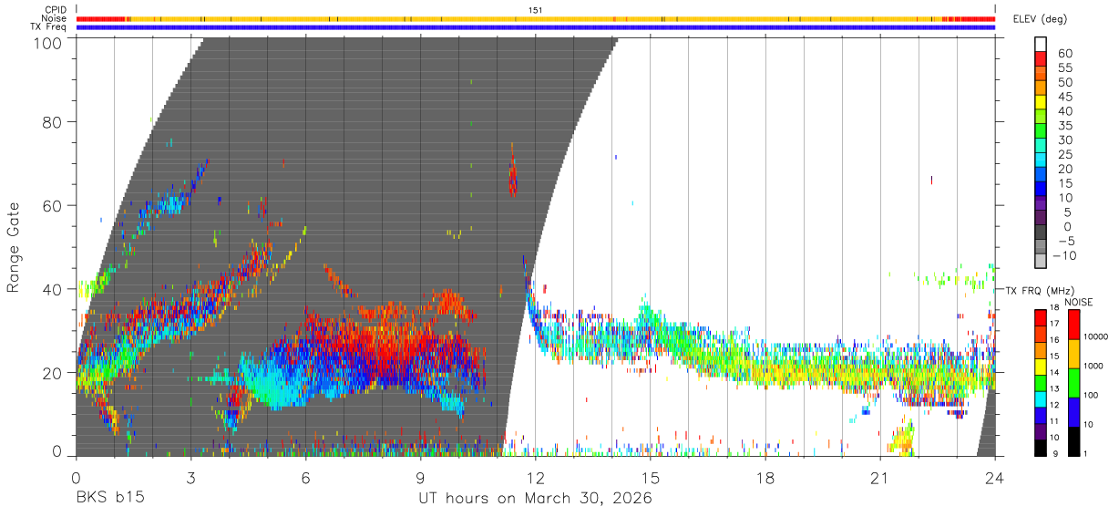Click the red start of the Noise strip
Viewport: 1119px width, 517px height.
[103, 18]
